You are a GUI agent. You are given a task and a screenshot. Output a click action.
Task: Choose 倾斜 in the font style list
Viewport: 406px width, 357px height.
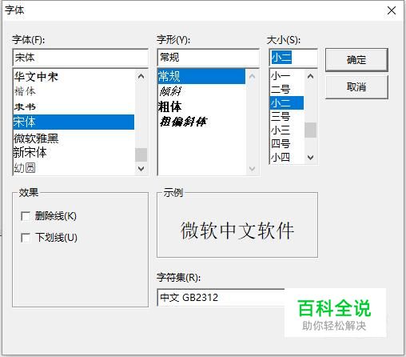pos(201,91)
